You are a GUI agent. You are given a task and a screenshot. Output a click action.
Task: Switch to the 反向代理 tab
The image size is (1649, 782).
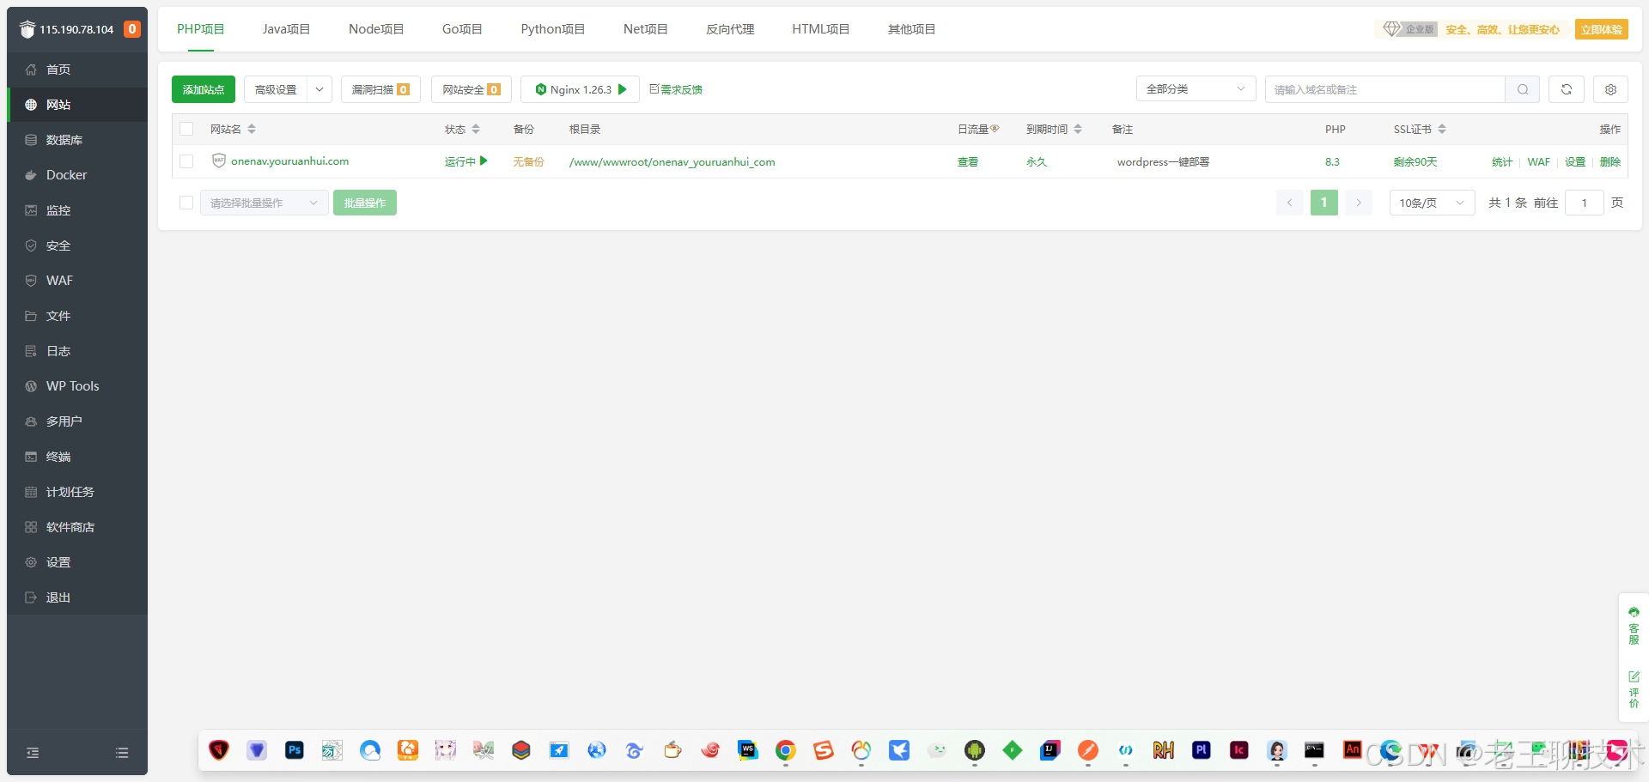730,29
